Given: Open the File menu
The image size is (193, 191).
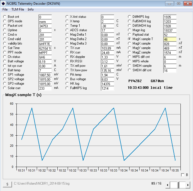Looking at the screenshot, I should 5,9.
